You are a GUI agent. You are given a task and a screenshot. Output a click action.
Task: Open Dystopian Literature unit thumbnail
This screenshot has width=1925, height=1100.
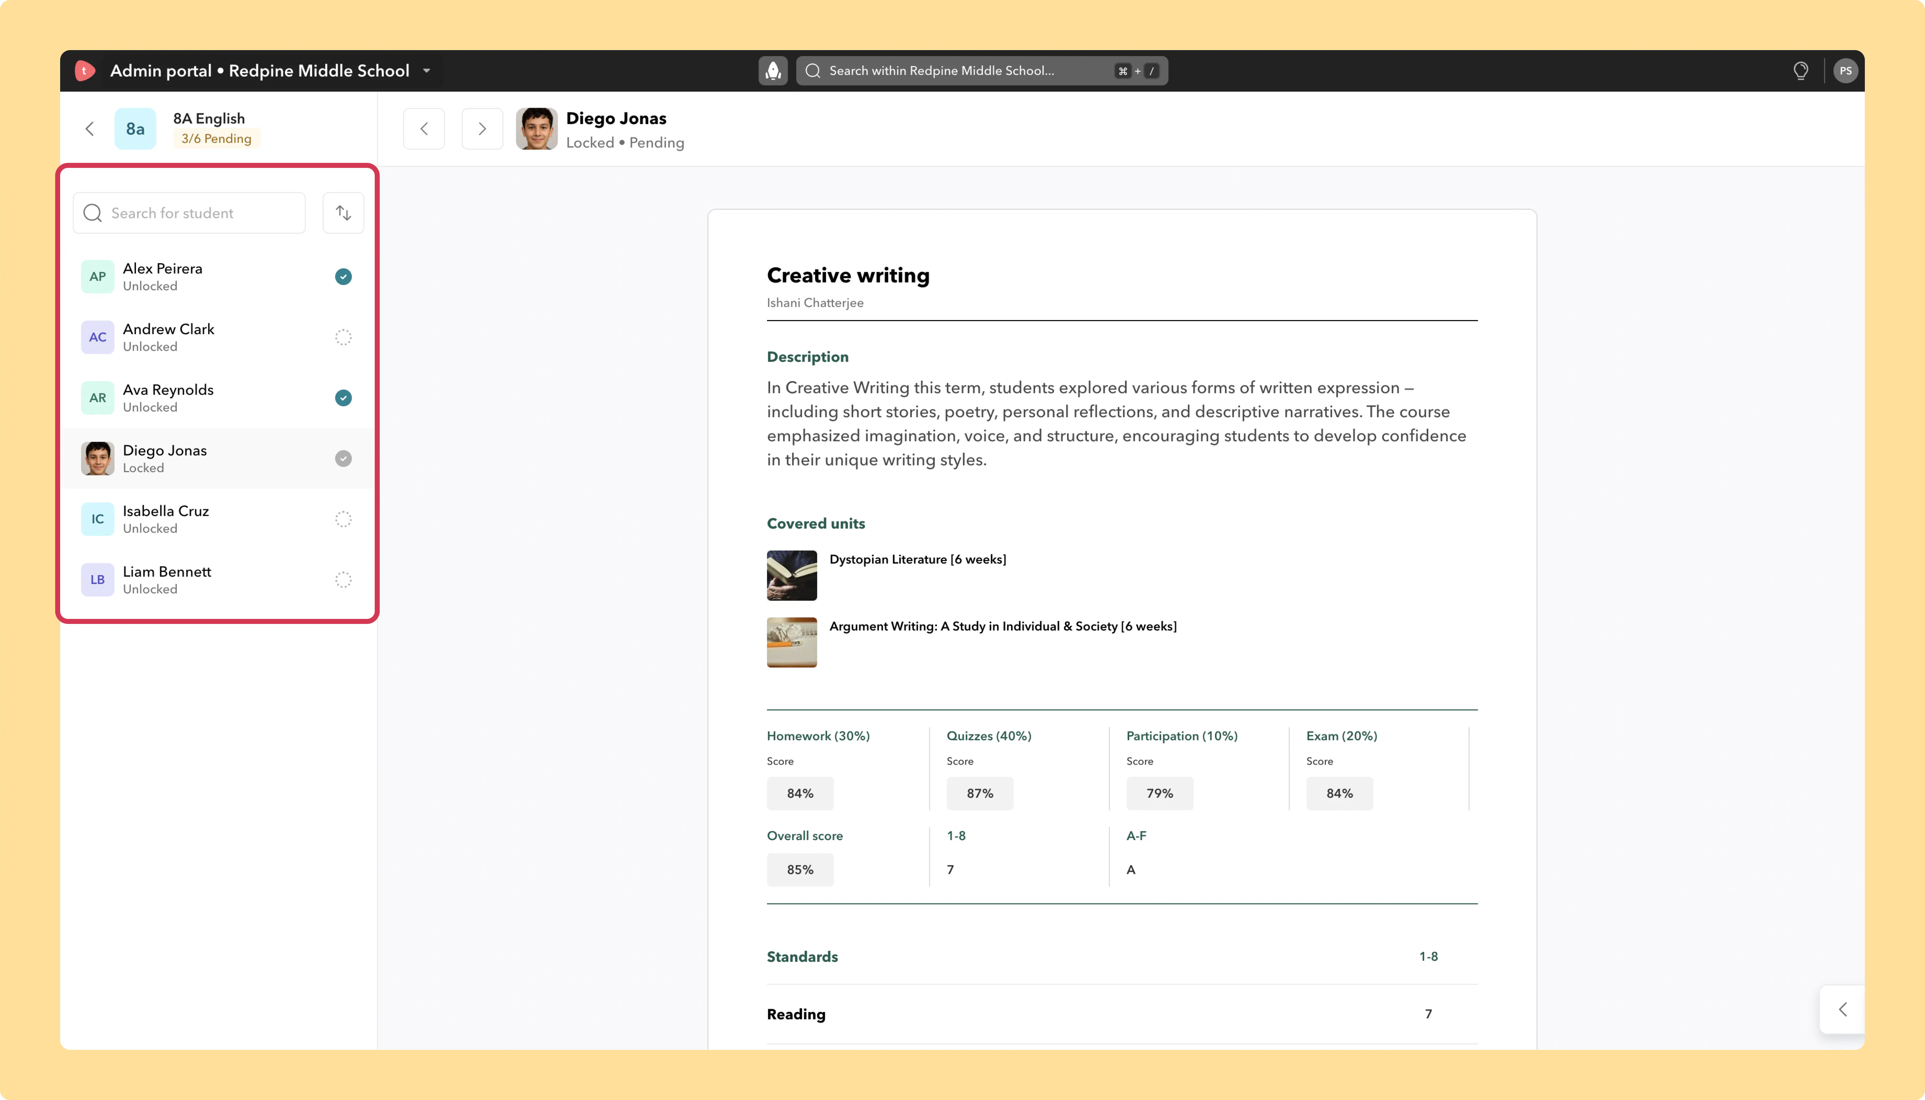tap(791, 576)
